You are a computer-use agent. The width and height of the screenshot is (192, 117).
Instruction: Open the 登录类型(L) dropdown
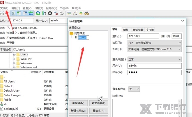[155, 60]
